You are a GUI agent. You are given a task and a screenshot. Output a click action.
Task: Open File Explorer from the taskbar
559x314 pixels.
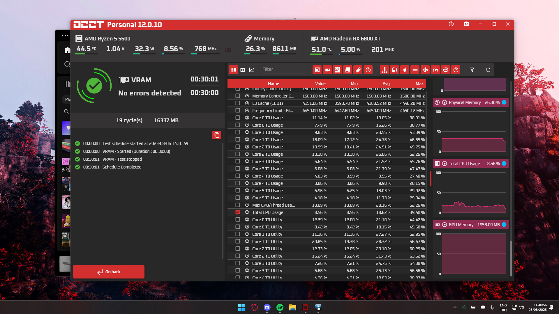293,307
